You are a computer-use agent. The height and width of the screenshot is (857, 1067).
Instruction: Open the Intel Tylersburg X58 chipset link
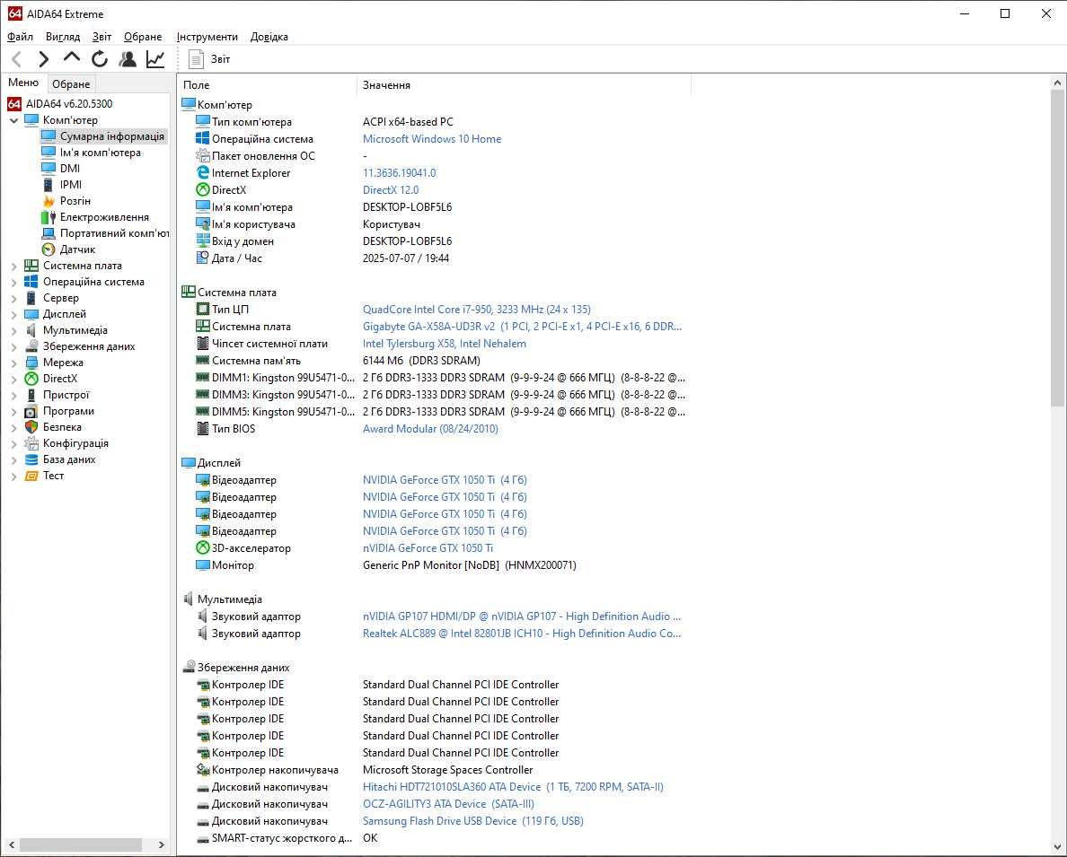(x=444, y=344)
